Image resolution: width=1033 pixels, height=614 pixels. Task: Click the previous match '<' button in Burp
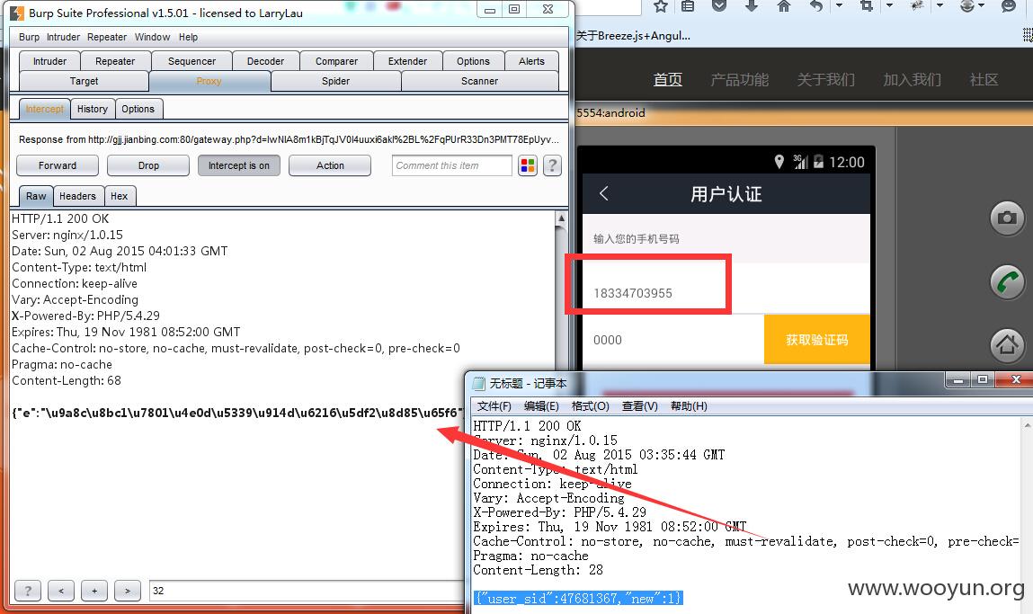pos(61,591)
